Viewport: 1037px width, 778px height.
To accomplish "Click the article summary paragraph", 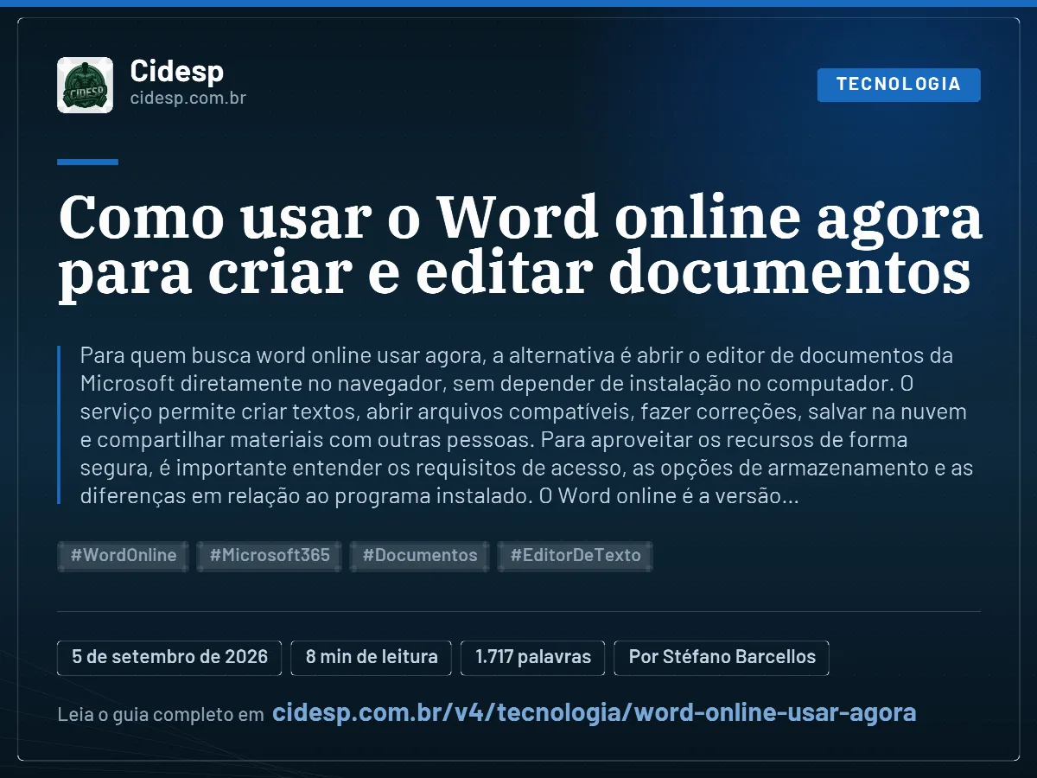I will (526, 425).
